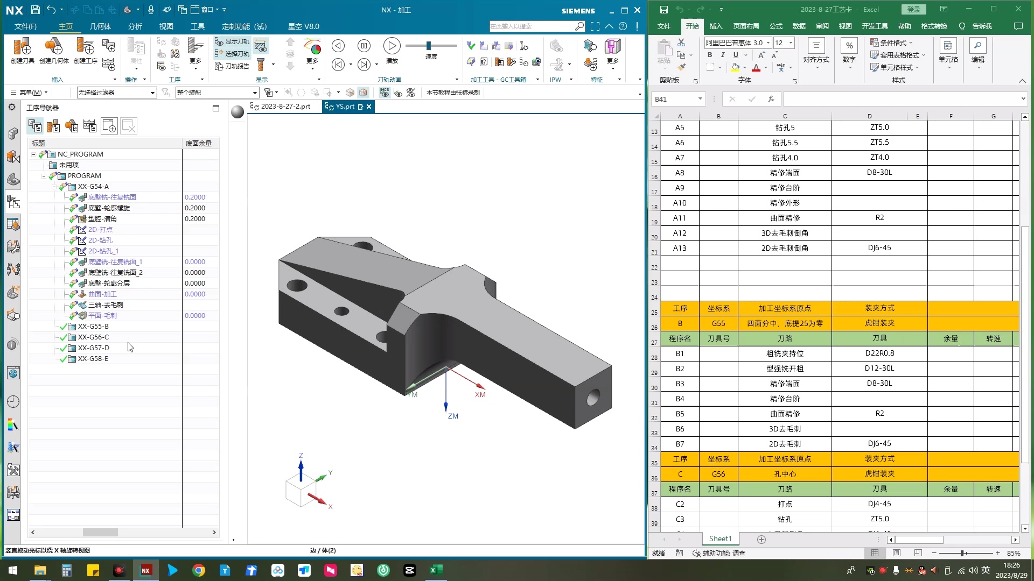The width and height of the screenshot is (1034, 581).
Task: Open the 菜单(M) menu button
Action: (x=30, y=93)
